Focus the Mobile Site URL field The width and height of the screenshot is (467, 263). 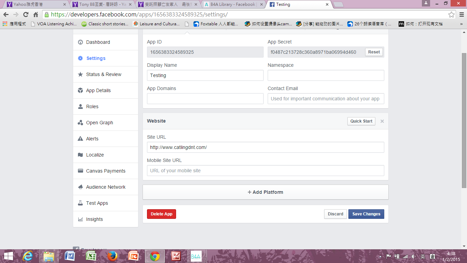click(266, 171)
